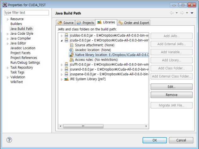Click the Add Library... button
Viewport: 199px width, 149px height.
[172, 60]
